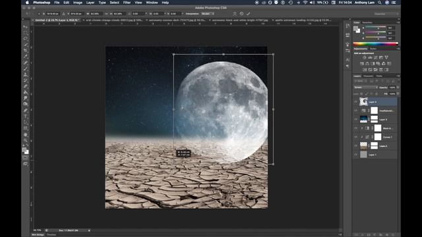This screenshot has height=237, width=422.
Task: Hide the Curves 1 adjustment layer
Action: 356,137
